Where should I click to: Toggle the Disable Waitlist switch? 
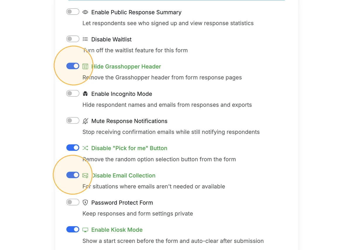(x=73, y=39)
